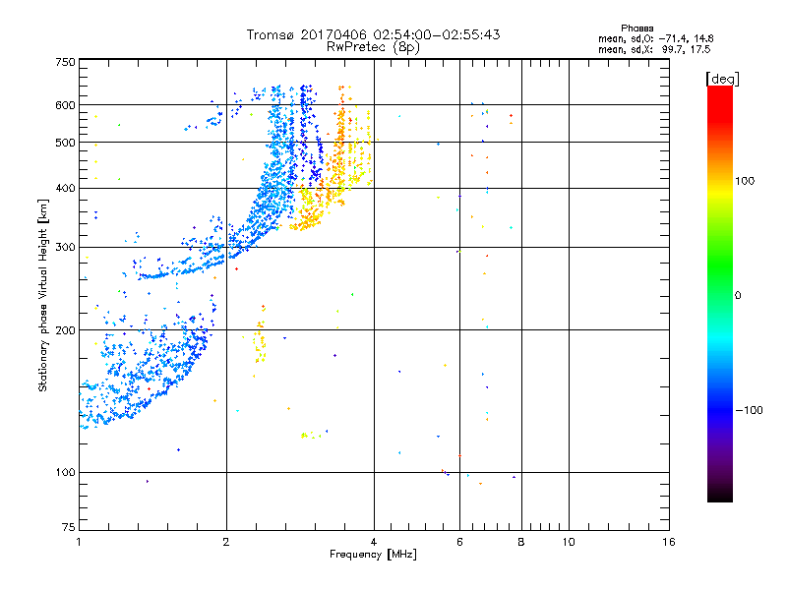The width and height of the screenshot is (787, 590).
Task: Click the 'mean, sd,O: -71.4, 14.8' statistics line
Action: pos(655,38)
